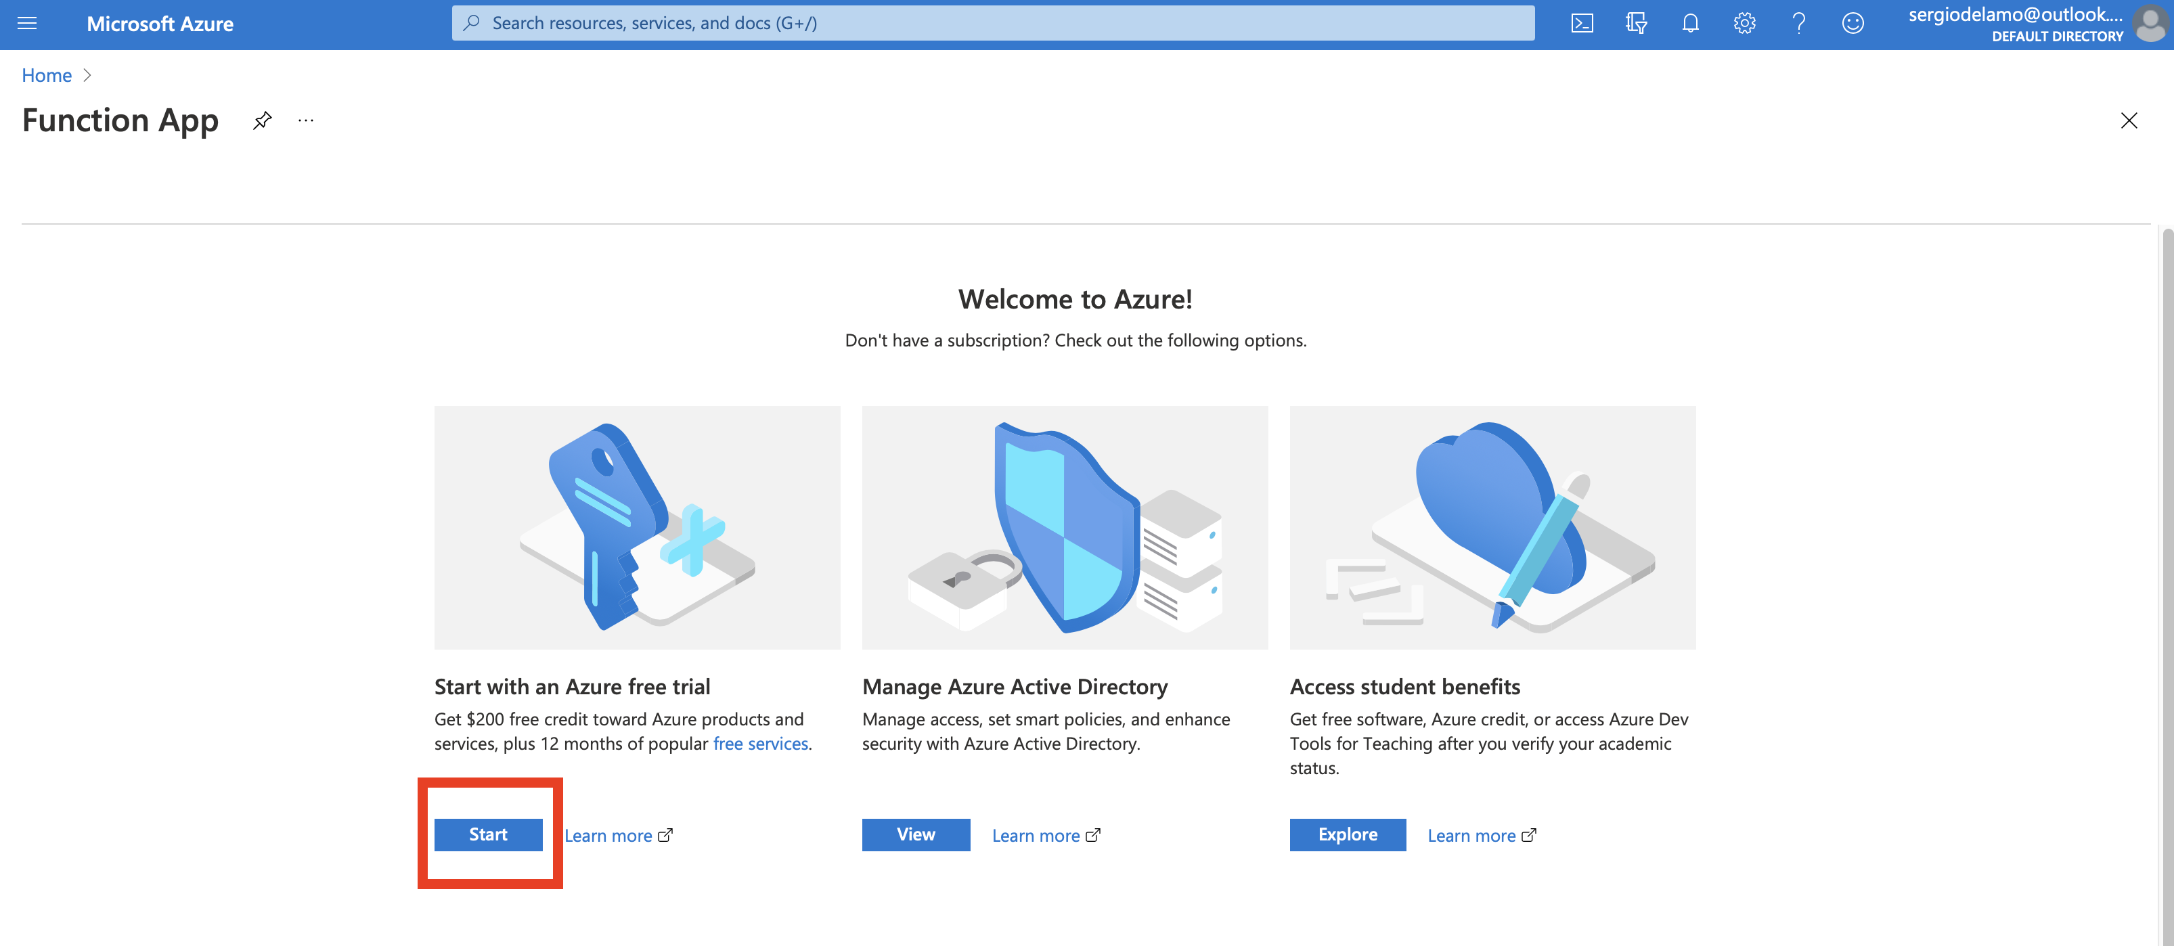Click the portal menu hamburger icon
Screen dimensions: 2174x946
tap(26, 22)
